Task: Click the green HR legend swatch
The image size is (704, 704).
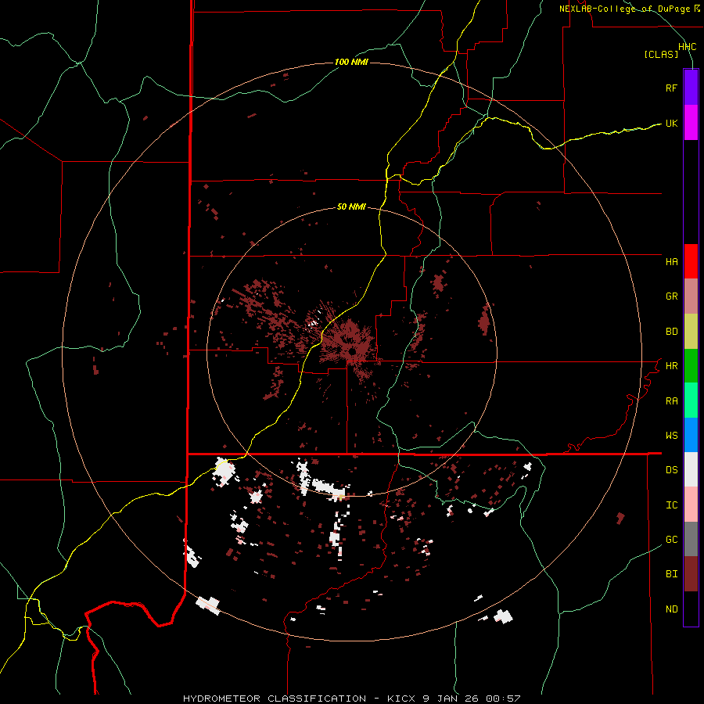Action: [x=691, y=365]
